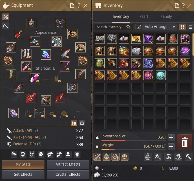This screenshot has width=194, height=181.
Task: Select the crossed swords combat gear icon
Action: (6, 17)
